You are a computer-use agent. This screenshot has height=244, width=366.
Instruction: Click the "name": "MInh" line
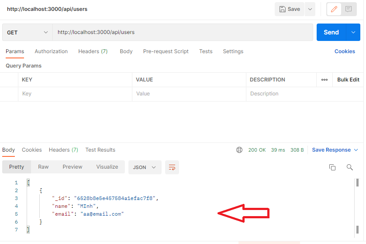pyautogui.click(x=76, y=206)
